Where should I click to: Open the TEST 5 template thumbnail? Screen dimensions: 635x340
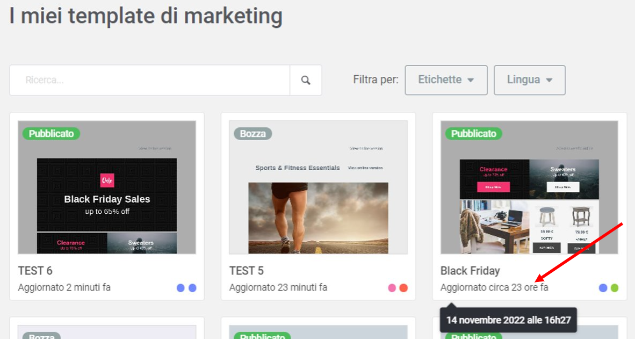tap(319, 187)
